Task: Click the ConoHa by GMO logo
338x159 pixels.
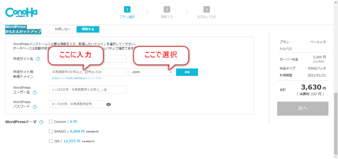Action: pos(21,13)
